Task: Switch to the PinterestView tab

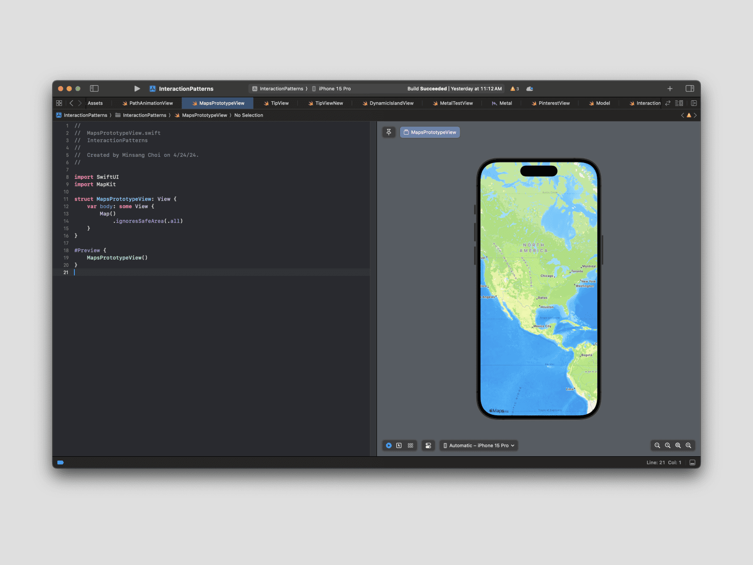Action: click(551, 103)
